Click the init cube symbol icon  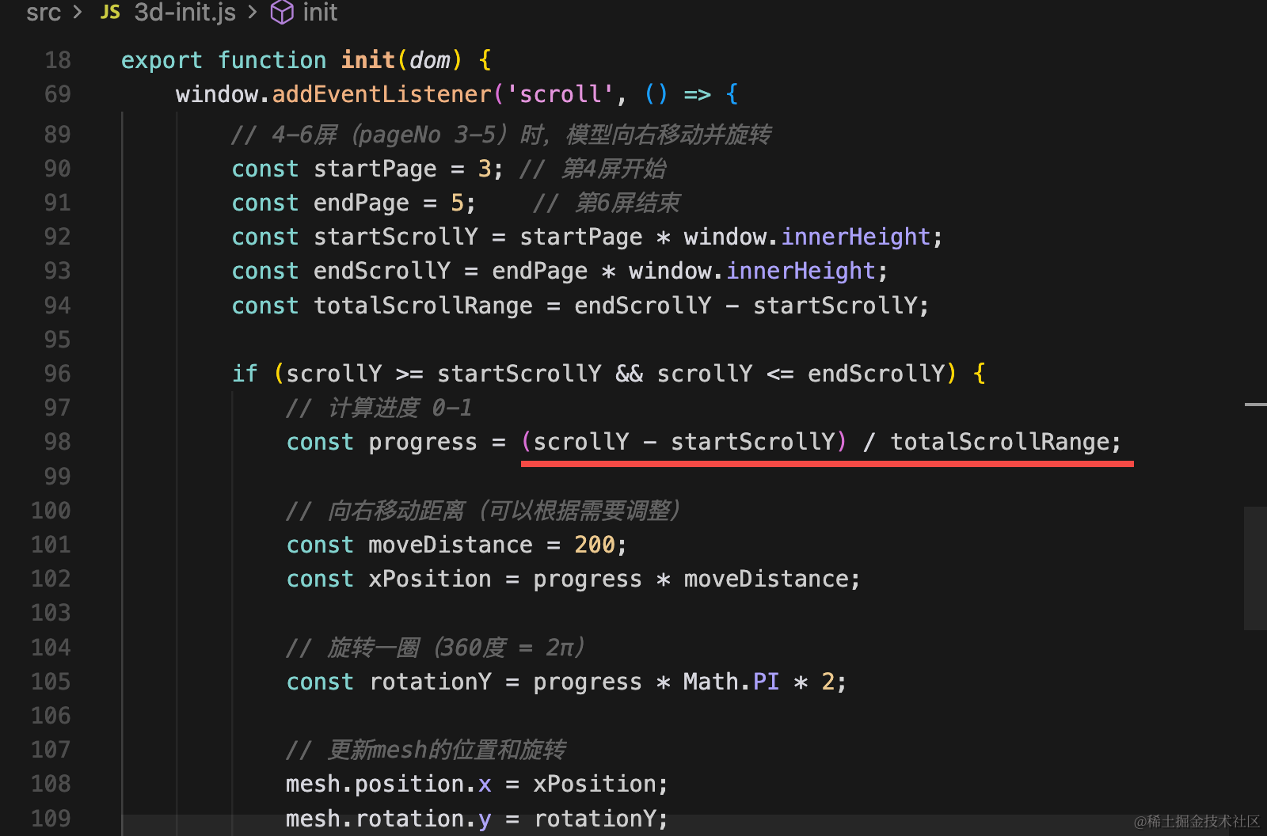pyautogui.click(x=282, y=12)
